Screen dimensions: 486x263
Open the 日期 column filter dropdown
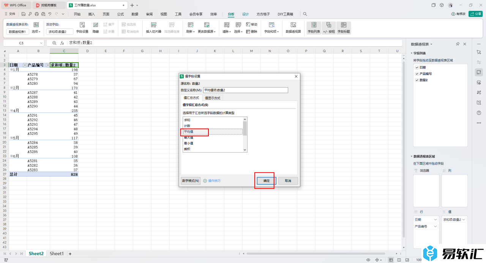[x=25, y=65]
